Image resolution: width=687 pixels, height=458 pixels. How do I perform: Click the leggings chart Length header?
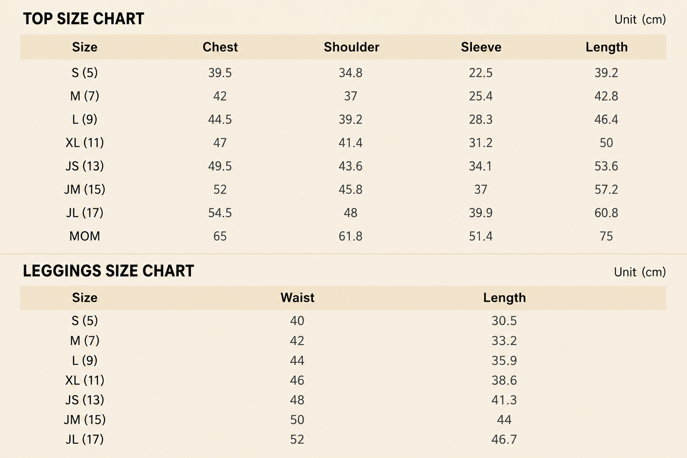tap(505, 297)
